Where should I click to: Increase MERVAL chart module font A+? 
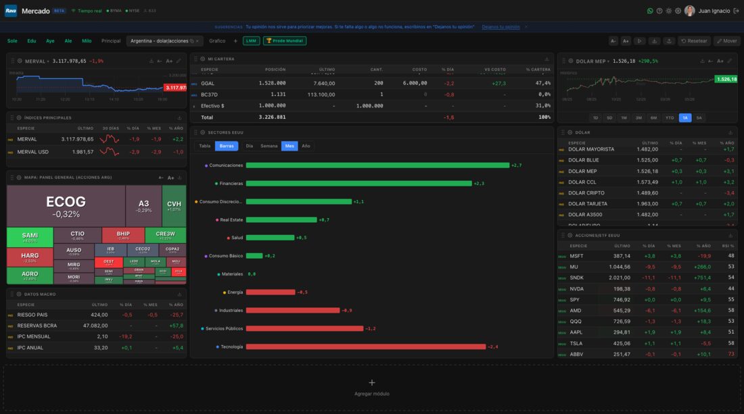coord(169,61)
